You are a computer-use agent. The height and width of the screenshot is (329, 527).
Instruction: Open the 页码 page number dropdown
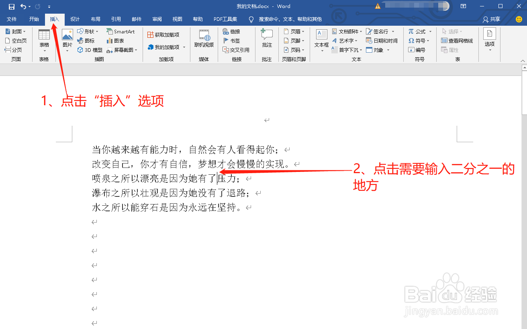pos(294,50)
